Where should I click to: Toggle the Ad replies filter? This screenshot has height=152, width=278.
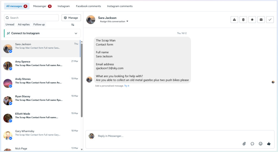tap(24, 24)
